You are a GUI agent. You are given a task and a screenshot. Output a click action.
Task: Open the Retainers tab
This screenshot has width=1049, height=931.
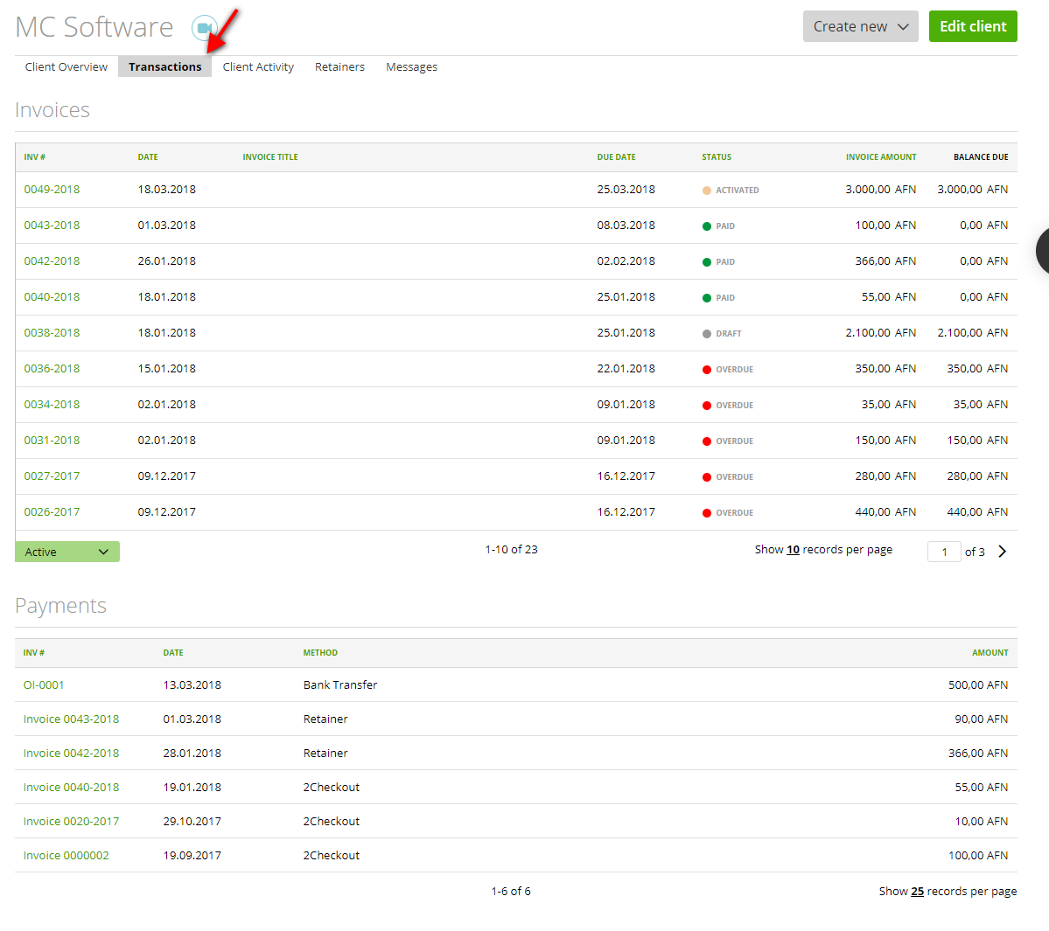(339, 66)
